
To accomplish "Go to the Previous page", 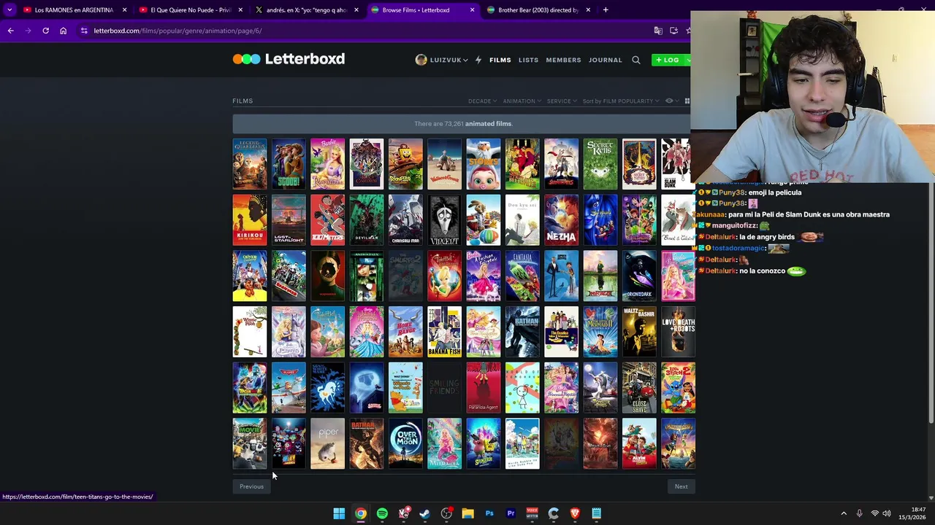I will click(251, 486).
